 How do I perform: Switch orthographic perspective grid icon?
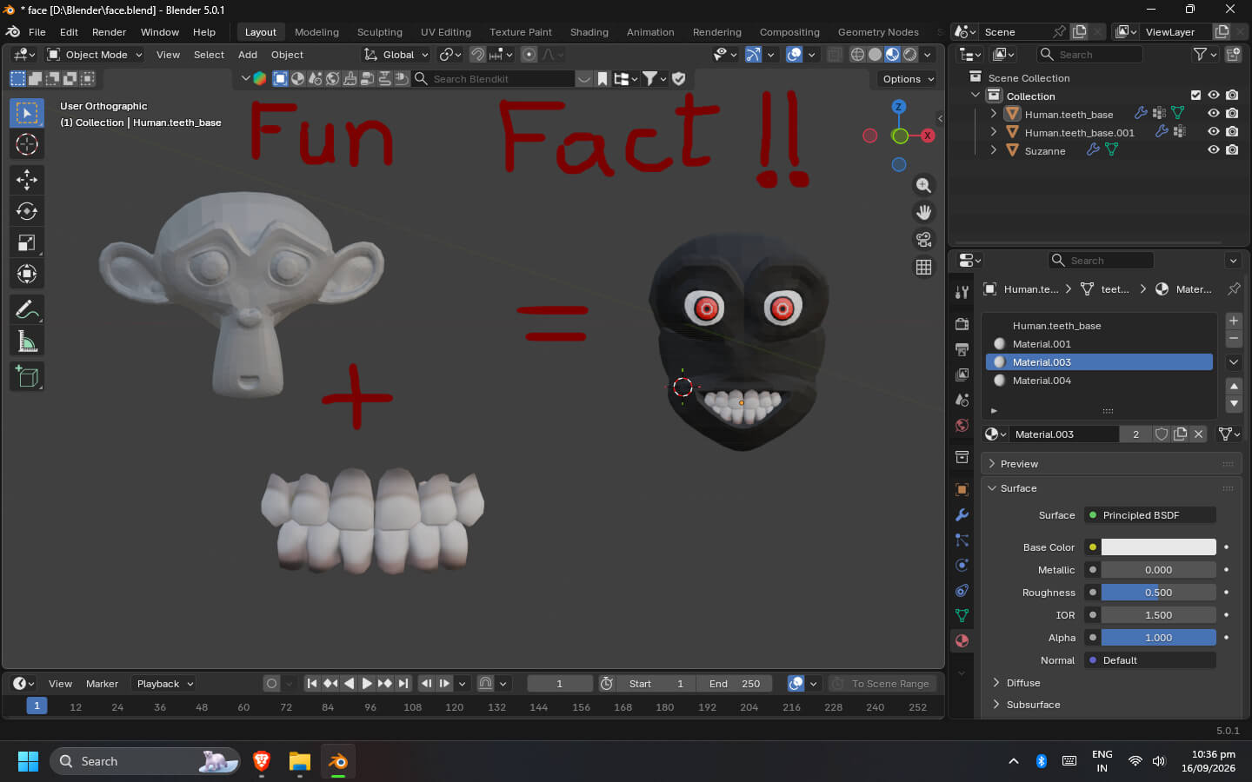tap(923, 267)
